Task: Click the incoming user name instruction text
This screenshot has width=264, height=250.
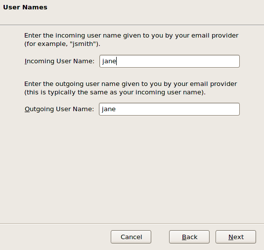Action: 132,40
